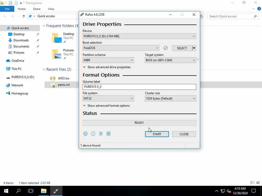
Task: Expand the File Explorer ribbon chevron
Action: click(254, 9)
